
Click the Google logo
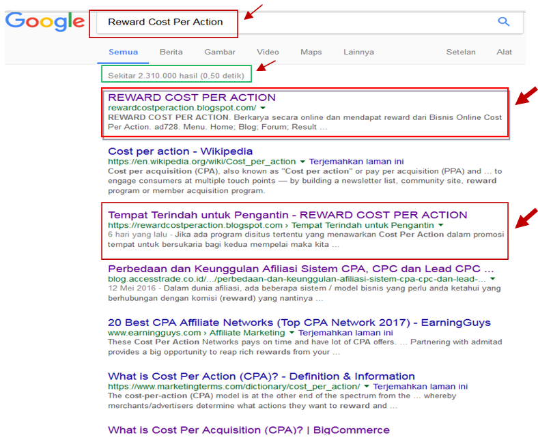tap(45, 22)
